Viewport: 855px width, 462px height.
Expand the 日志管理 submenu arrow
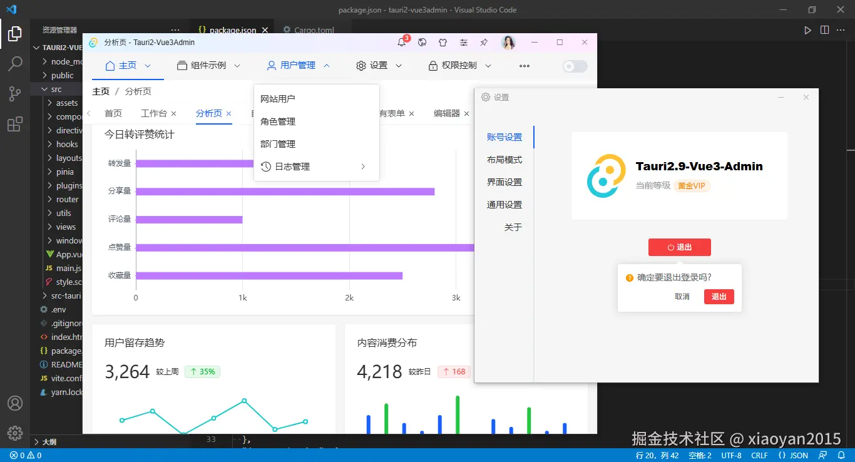363,167
